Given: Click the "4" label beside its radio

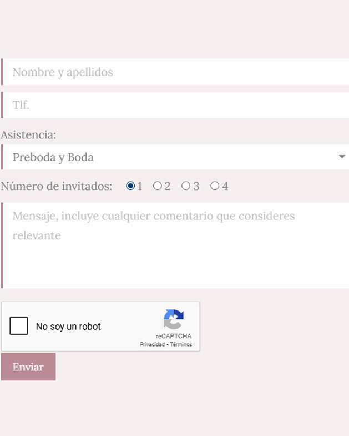Looking at the screenshot, I should click(x=225, y=186).
